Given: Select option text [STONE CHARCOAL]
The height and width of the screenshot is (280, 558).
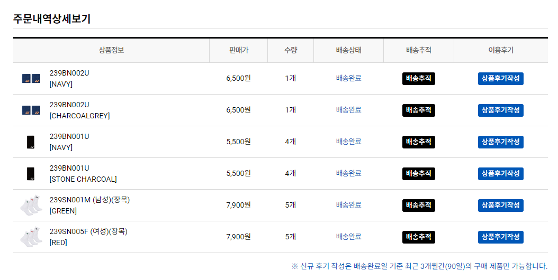Looking at the screenshot, I should (x=83, y=179).
